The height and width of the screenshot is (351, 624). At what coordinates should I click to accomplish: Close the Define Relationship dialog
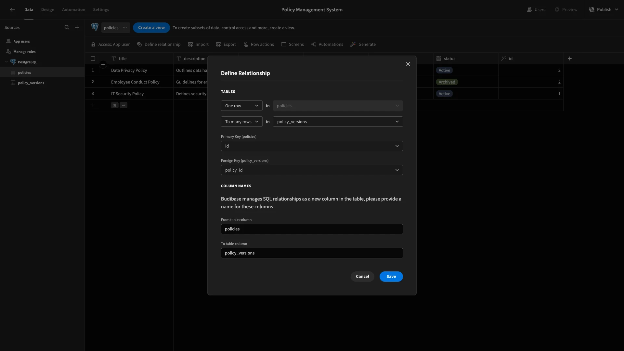point(408,64)
